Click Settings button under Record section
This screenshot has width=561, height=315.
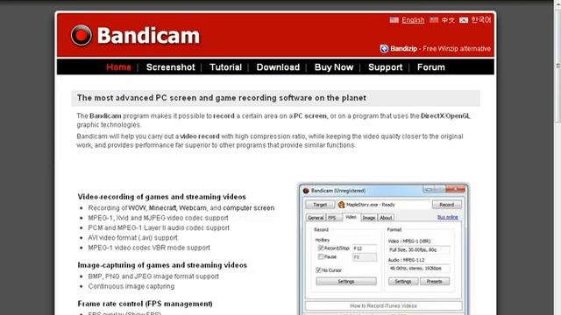(346, 282)
